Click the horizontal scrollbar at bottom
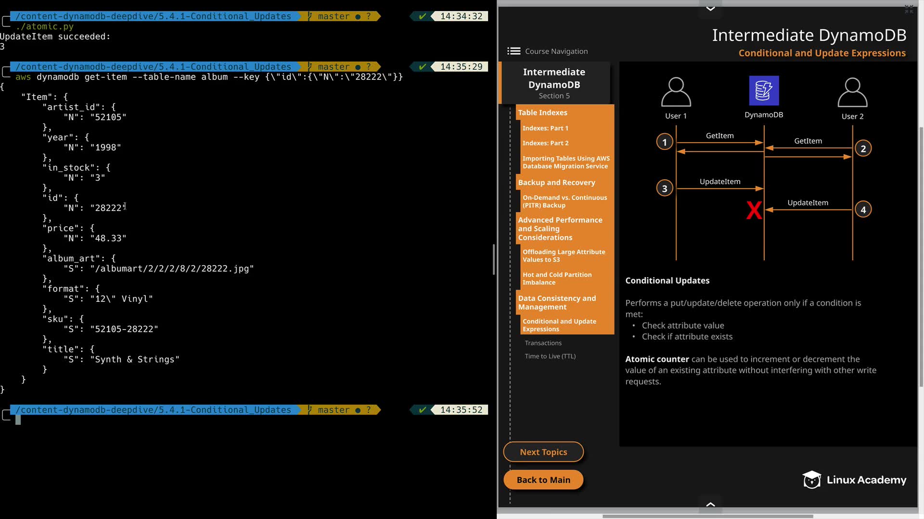The image size is (924, 519). [707, 516]
